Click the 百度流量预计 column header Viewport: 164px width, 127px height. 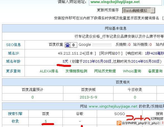(x=33, y=90)
